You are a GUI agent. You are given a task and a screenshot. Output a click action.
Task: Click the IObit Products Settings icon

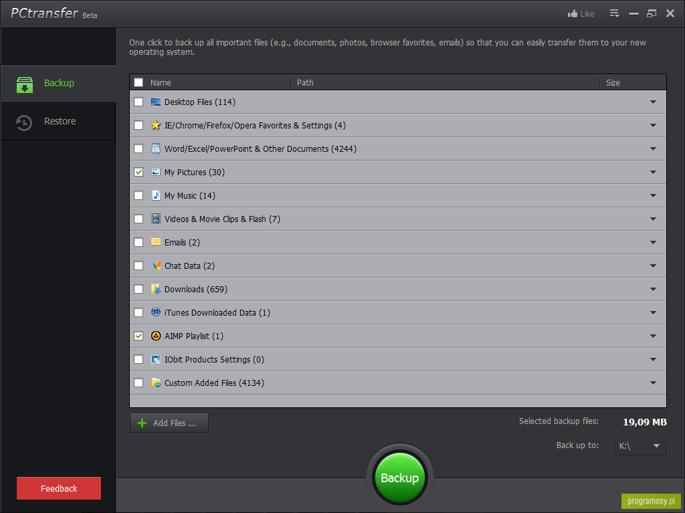coord(155,359)
